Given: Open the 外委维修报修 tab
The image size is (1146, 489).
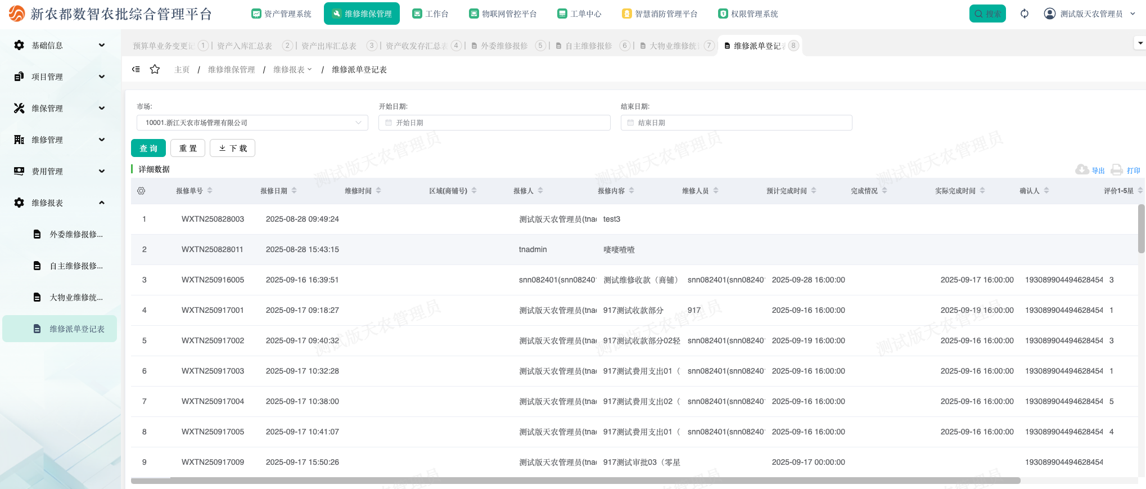Looking at the screenshot, I should 503,46.
